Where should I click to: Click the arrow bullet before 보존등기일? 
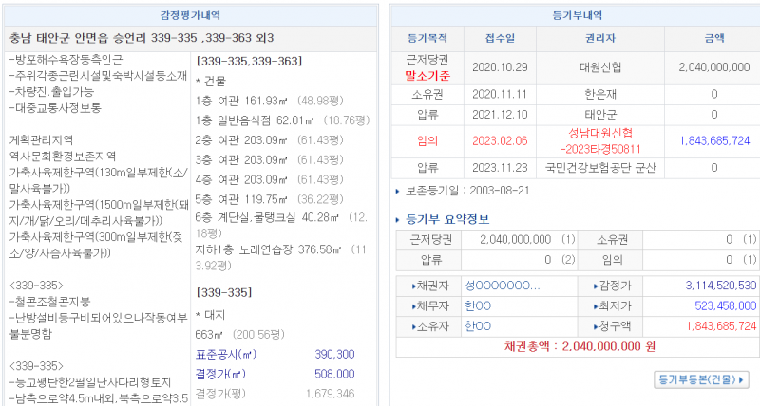pos(397,191)
